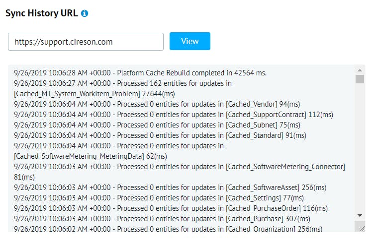Click the Cached_Standard 91(ms) log entry

tap(160, 135)
